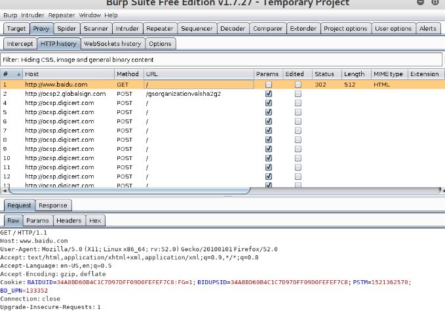Viewport: 445px width, 311px height.
Task: Go to the Intruder tool tab
Action: click(127, 29)
